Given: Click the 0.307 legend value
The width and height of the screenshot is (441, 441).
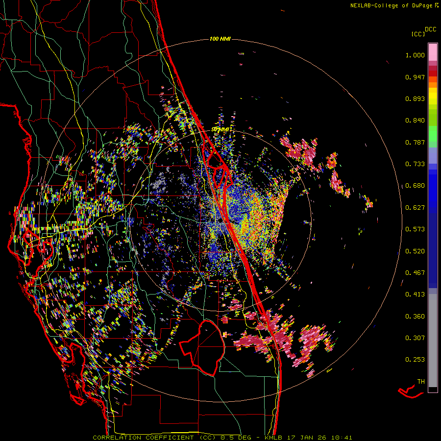Looking at the screenshot, I should (x=415, y=338).
